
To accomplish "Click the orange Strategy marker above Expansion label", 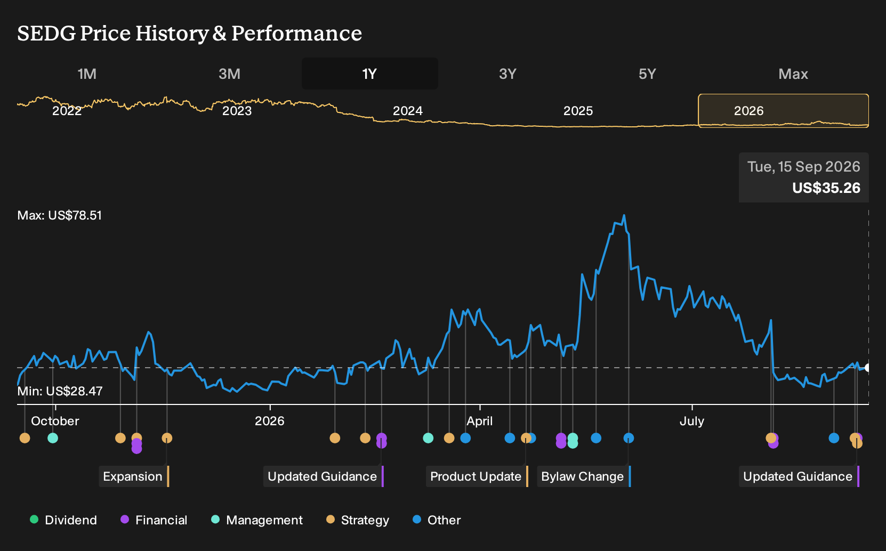I will click(167, 438).
